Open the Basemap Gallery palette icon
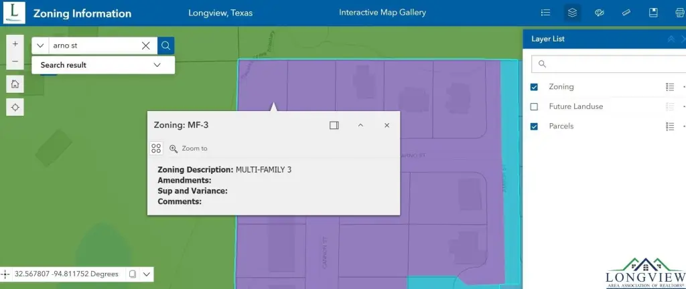Screen dimensions: 686x289 pyautogui.click(x=600, y=13)
